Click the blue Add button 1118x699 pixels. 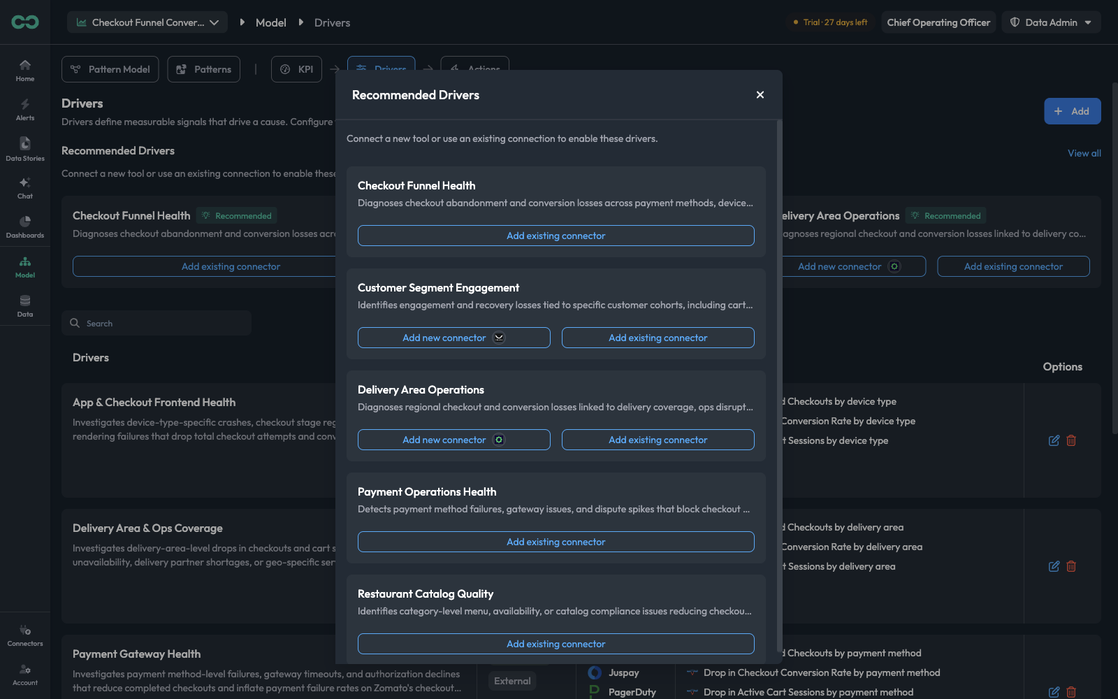[x=1073, y=111]
